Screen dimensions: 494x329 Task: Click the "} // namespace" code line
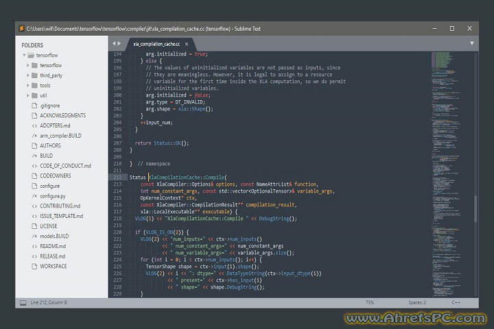[150, 164]
